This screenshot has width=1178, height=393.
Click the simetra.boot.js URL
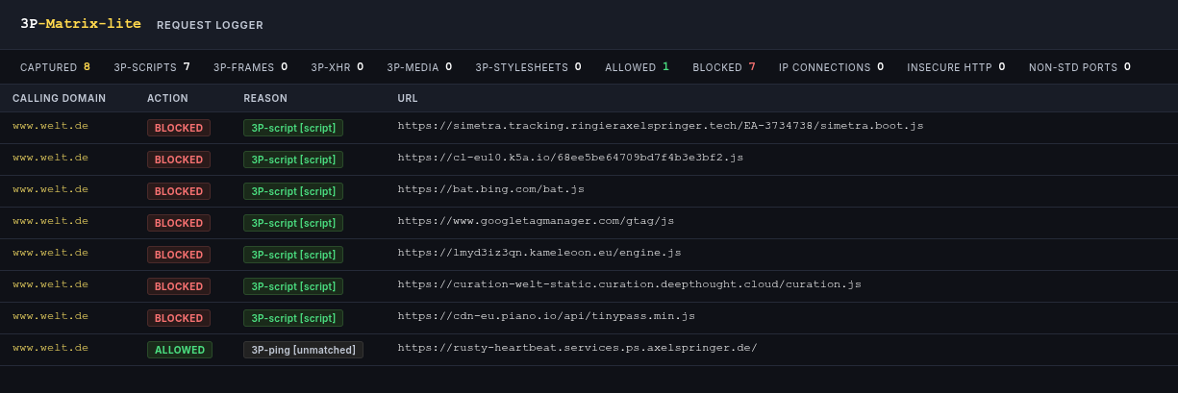(x=661, y=126)
